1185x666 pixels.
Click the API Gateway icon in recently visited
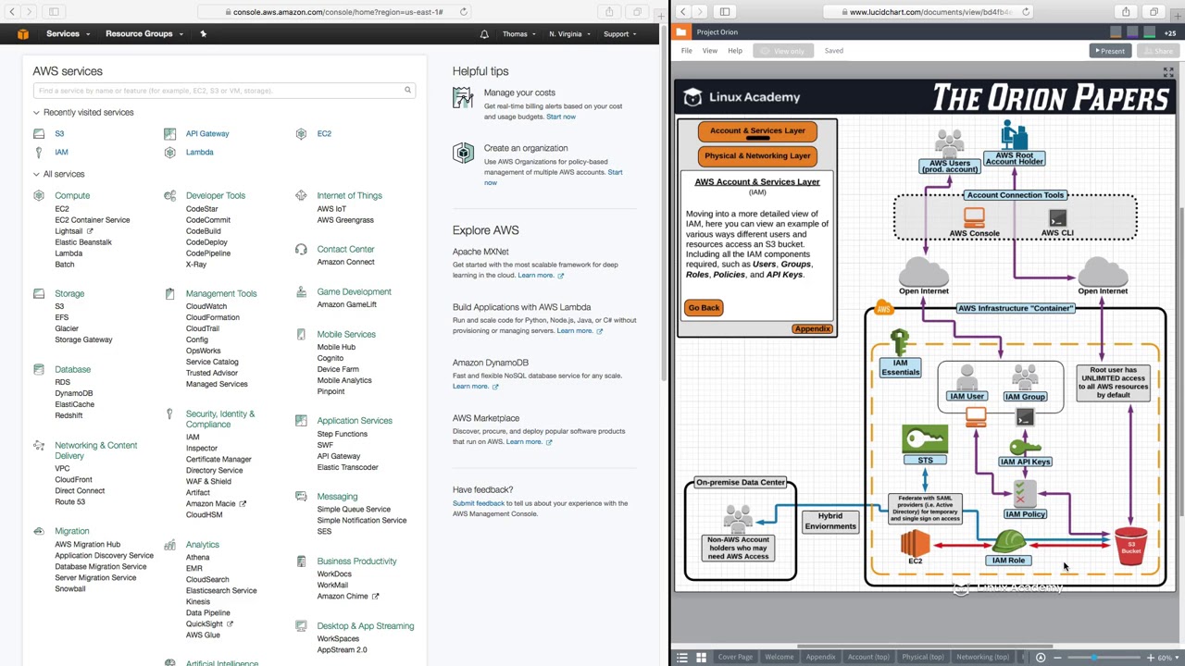pos(169,133)
